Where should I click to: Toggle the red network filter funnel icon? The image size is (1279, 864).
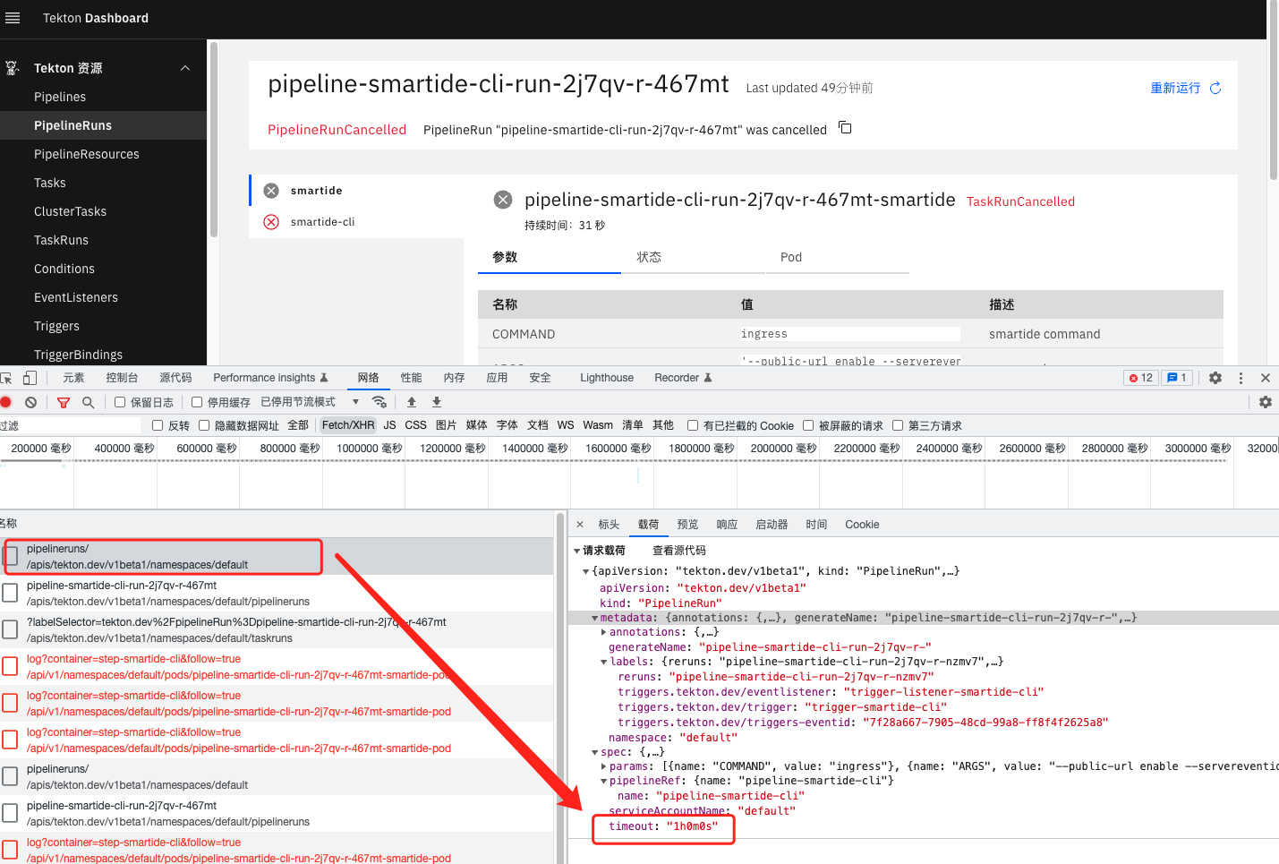point(64,403)
